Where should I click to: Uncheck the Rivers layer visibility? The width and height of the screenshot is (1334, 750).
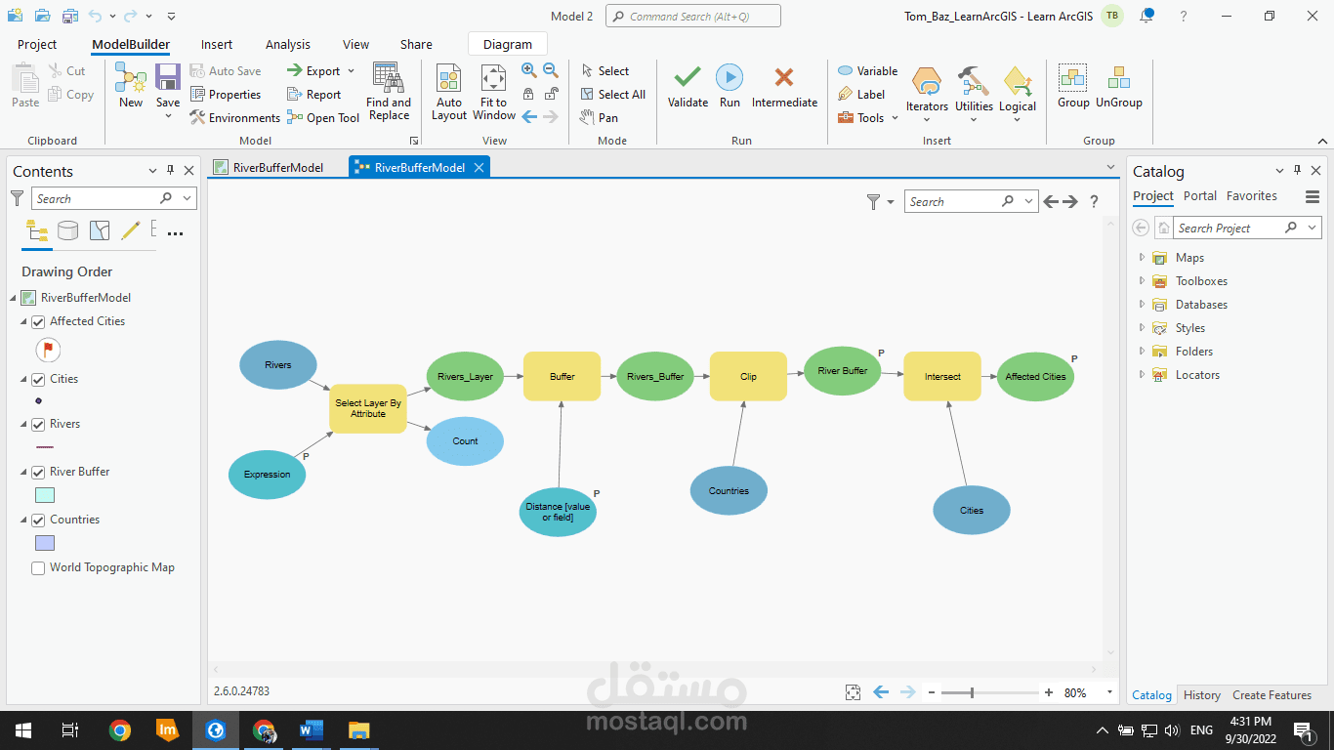pyautogui.click(x=38, y=425)
